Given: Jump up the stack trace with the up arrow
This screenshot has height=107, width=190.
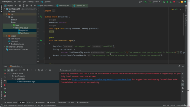Looking at the screenshot, I should coord(183,74).
